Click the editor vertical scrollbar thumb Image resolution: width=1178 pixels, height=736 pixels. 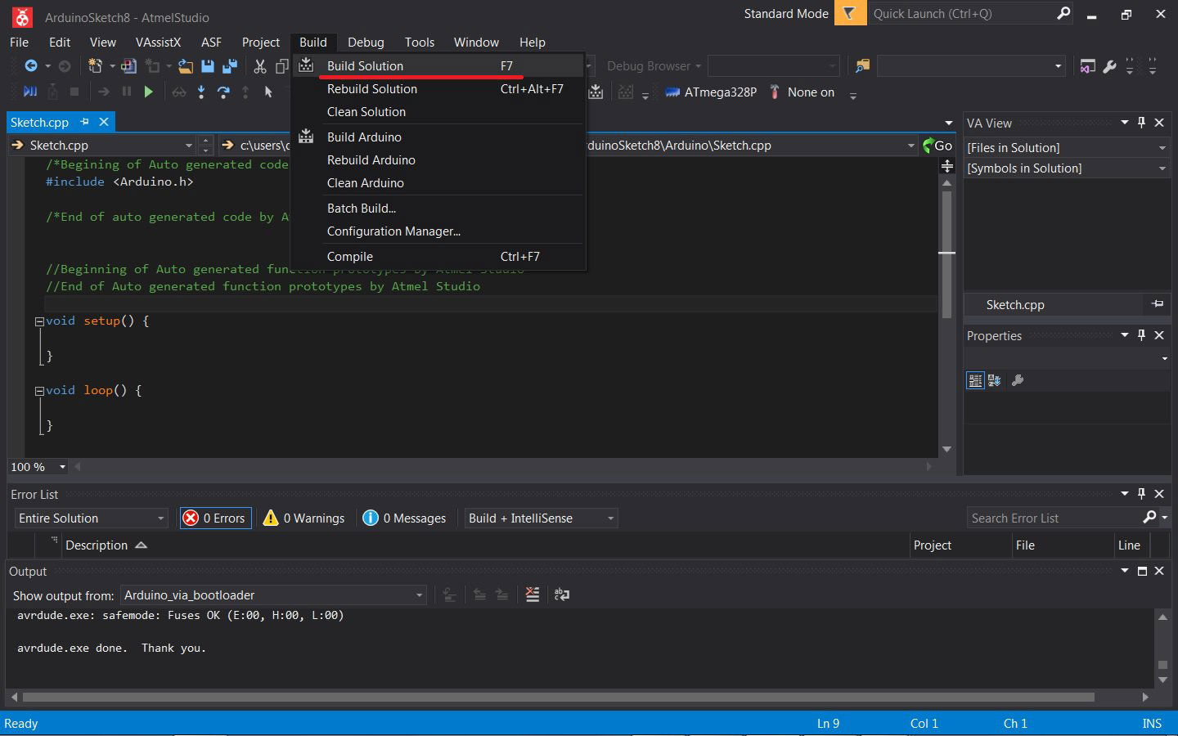[x=946, y=254]
